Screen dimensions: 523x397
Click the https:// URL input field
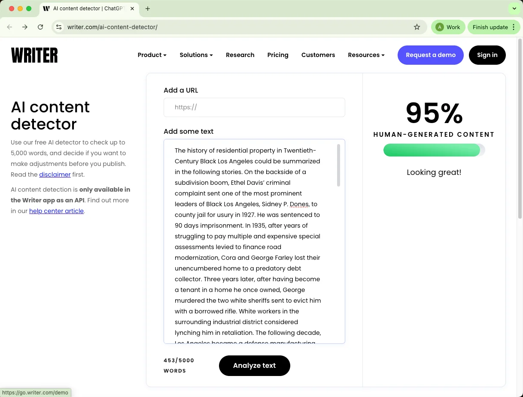coord(254,107)
